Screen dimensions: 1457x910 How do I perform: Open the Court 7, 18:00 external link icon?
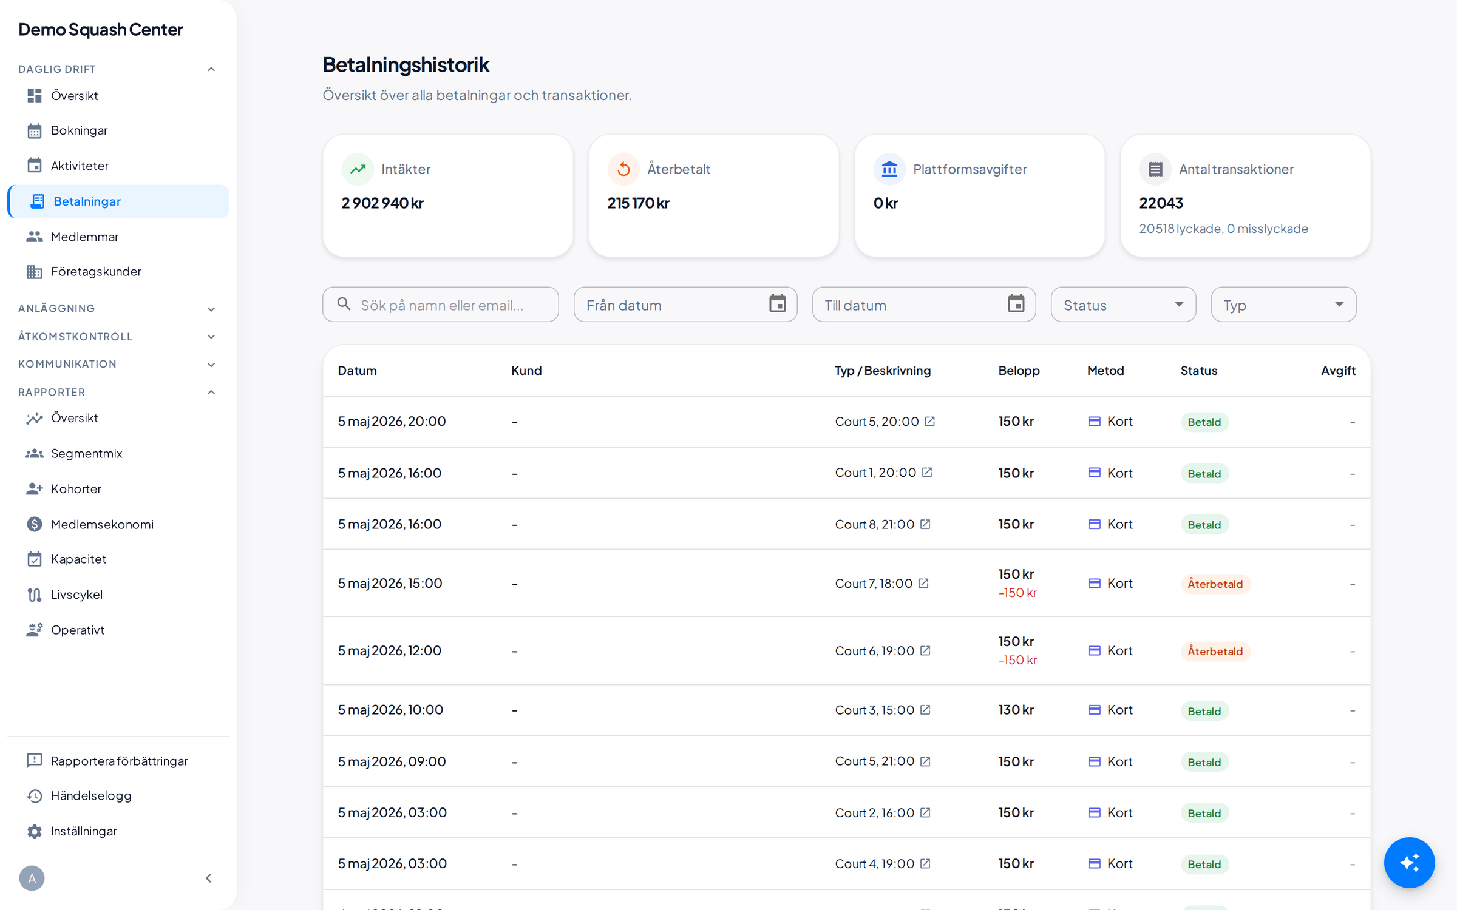pos(923,583)
